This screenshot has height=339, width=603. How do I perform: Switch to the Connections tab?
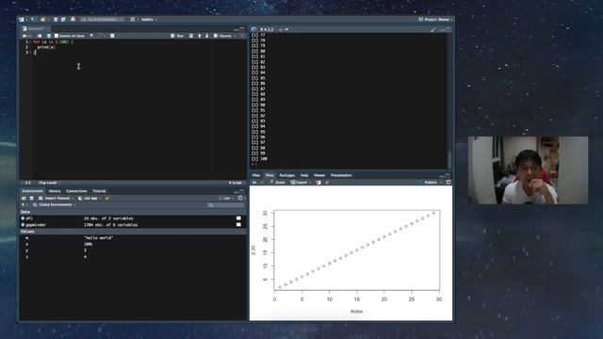[x=76, y=191]
